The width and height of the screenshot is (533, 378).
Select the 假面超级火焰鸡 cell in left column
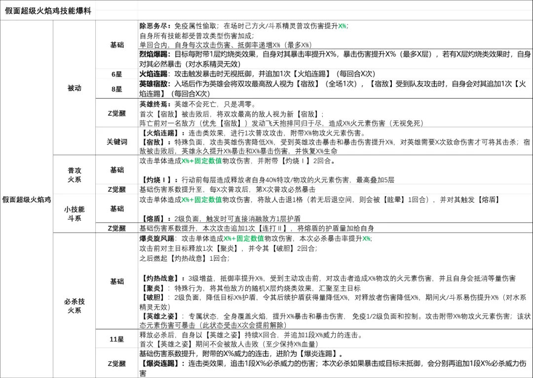pos(27,200)
